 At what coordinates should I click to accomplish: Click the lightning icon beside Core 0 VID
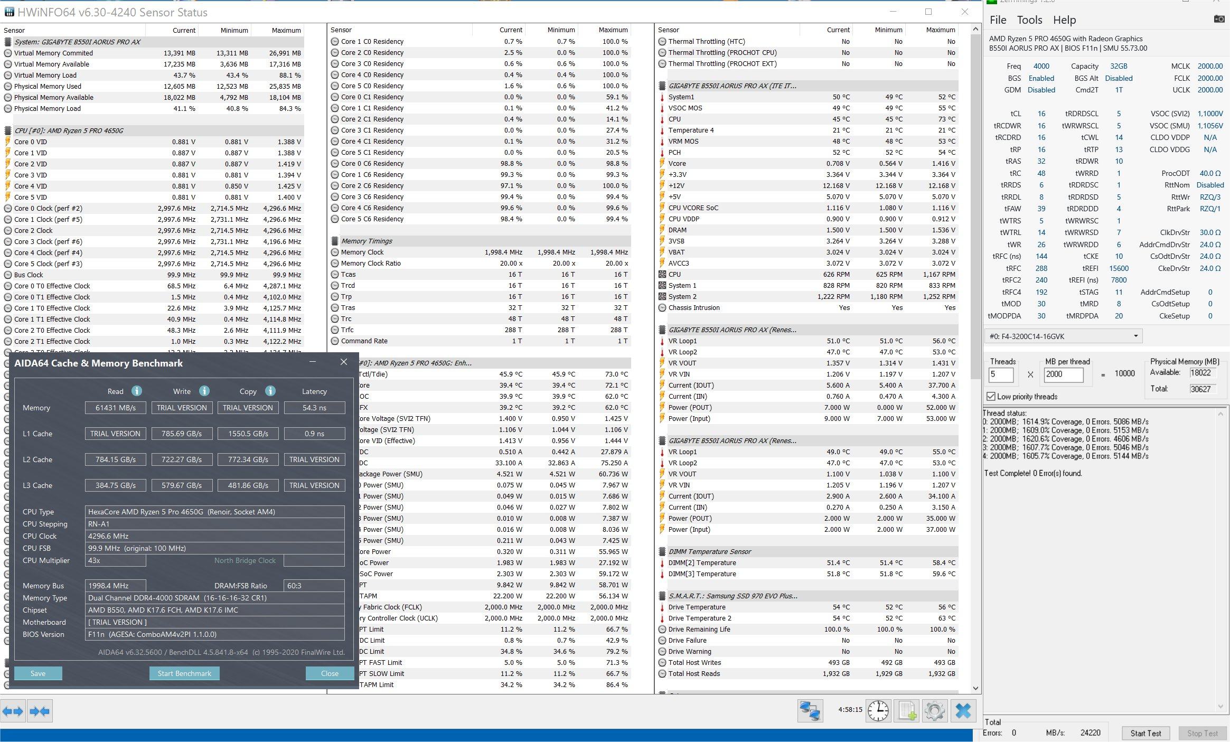[x=8, y=142]
